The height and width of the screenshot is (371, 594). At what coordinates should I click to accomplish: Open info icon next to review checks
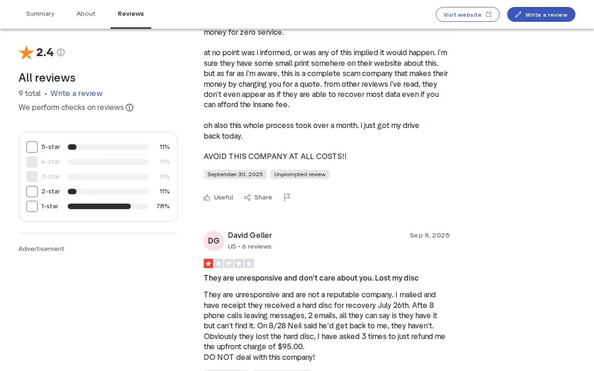pyautogui.click(x=129, y=108)
